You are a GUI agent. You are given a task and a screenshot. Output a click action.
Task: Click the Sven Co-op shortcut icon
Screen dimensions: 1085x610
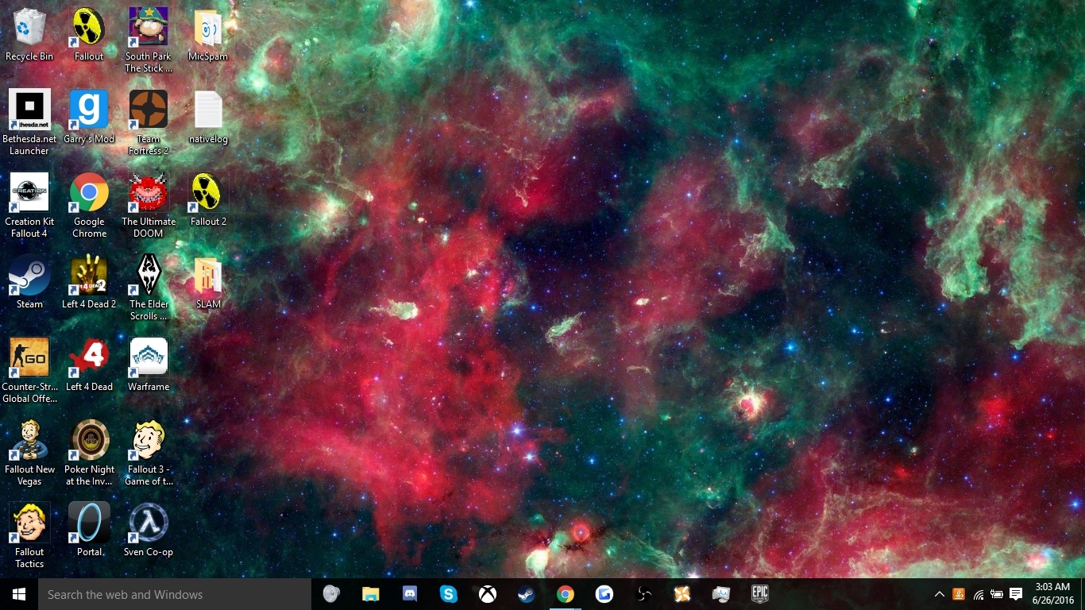click(149, 531)
